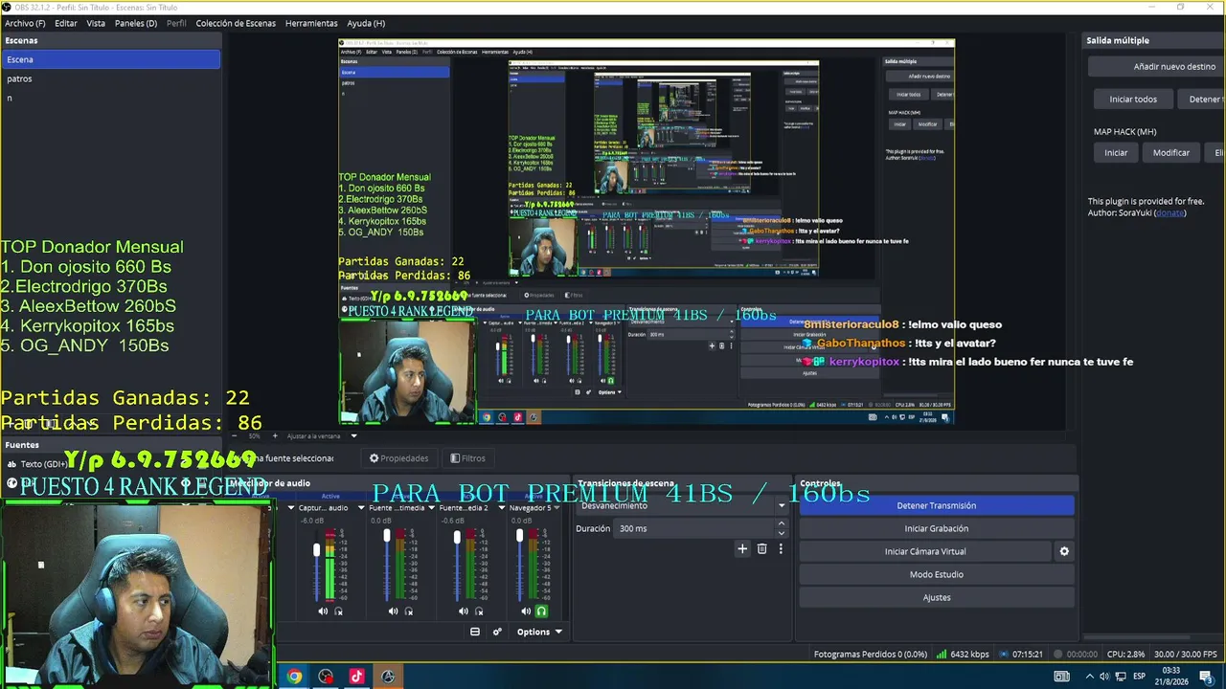Image resolution: width=1226 pixels, height=689 pixels.
Task: Enable monitoring on Fuente...edia 2 channel
Action: [x=479, y=611]
